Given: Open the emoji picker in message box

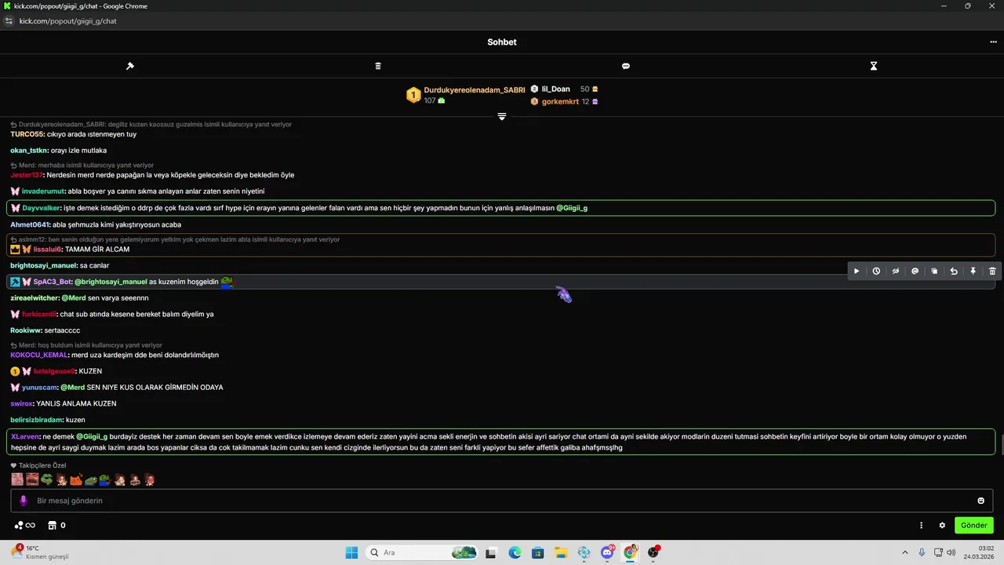Looking at the screenshot, I should [x=980, y=501].
